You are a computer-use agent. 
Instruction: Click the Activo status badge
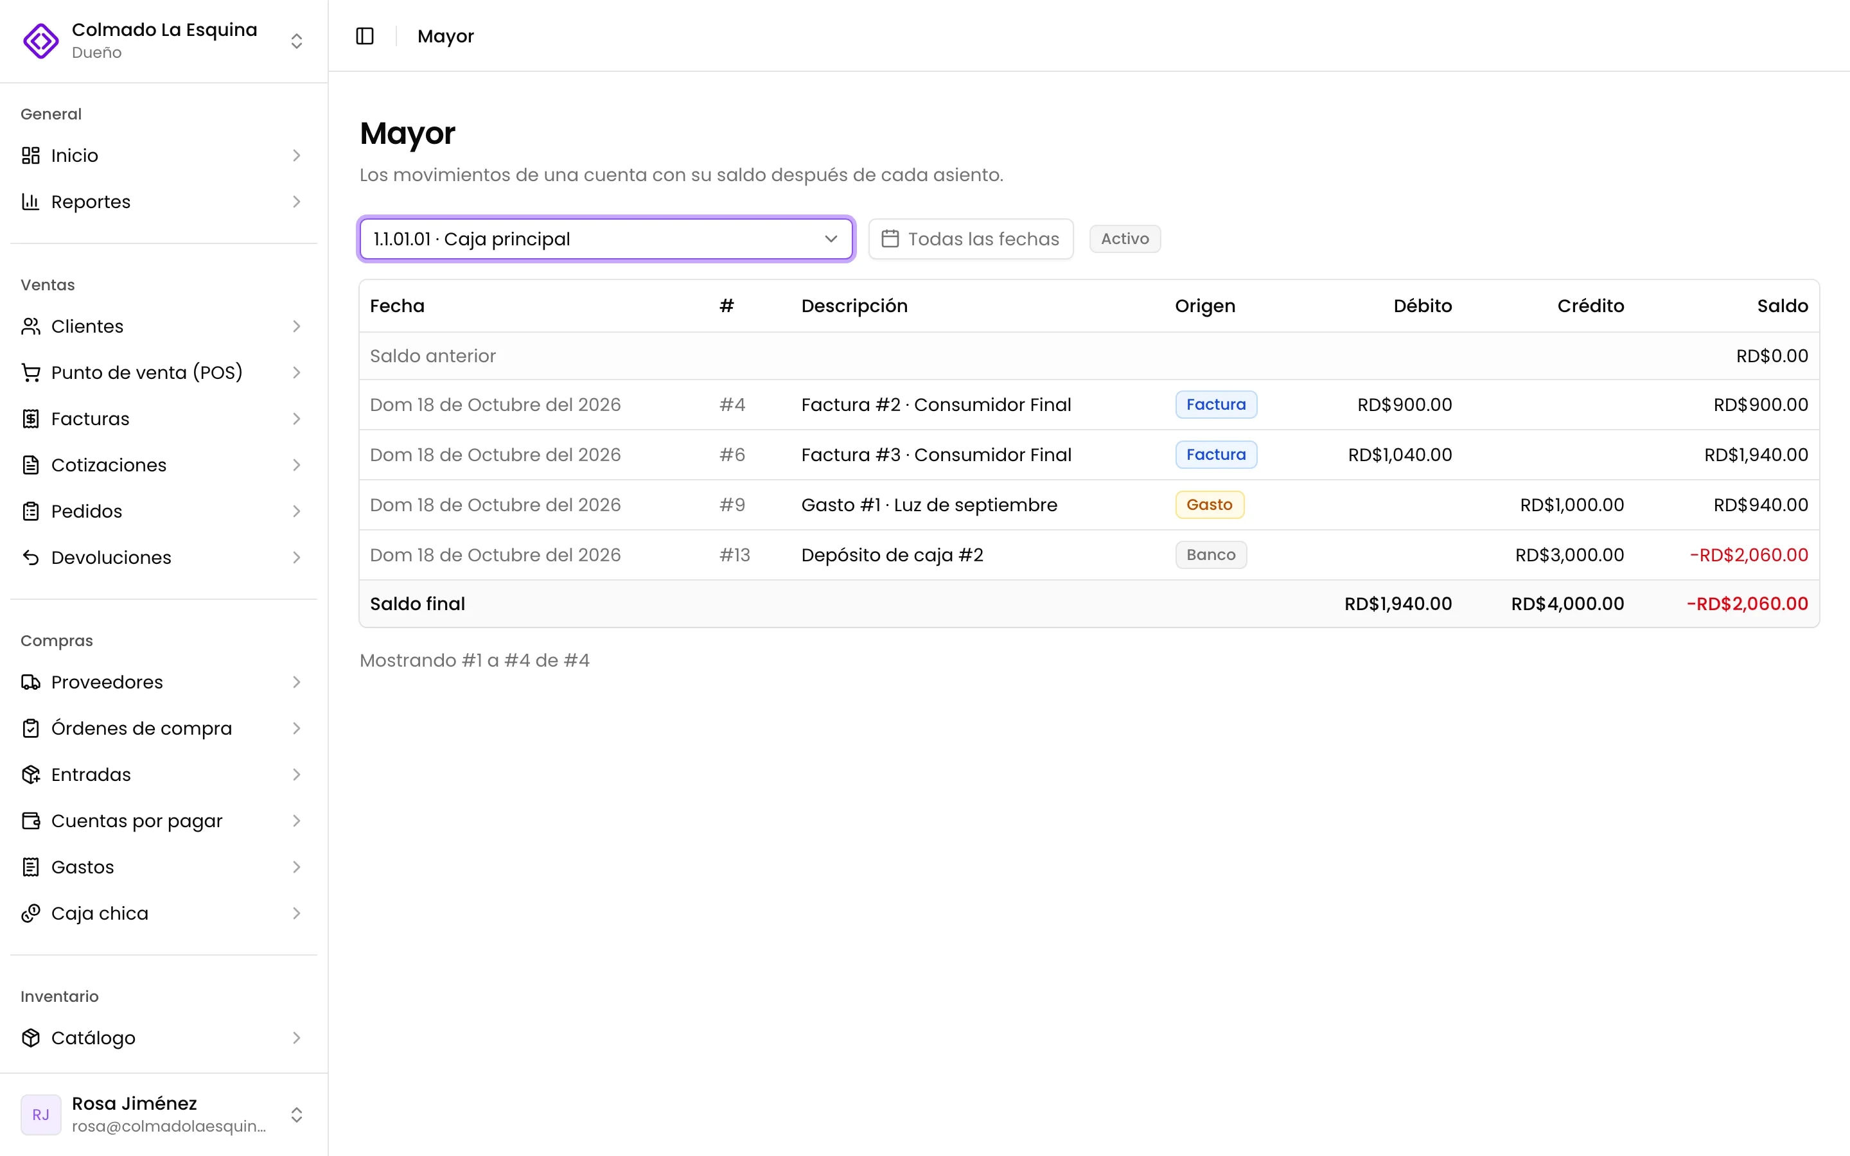click(x=1125, y=238)
